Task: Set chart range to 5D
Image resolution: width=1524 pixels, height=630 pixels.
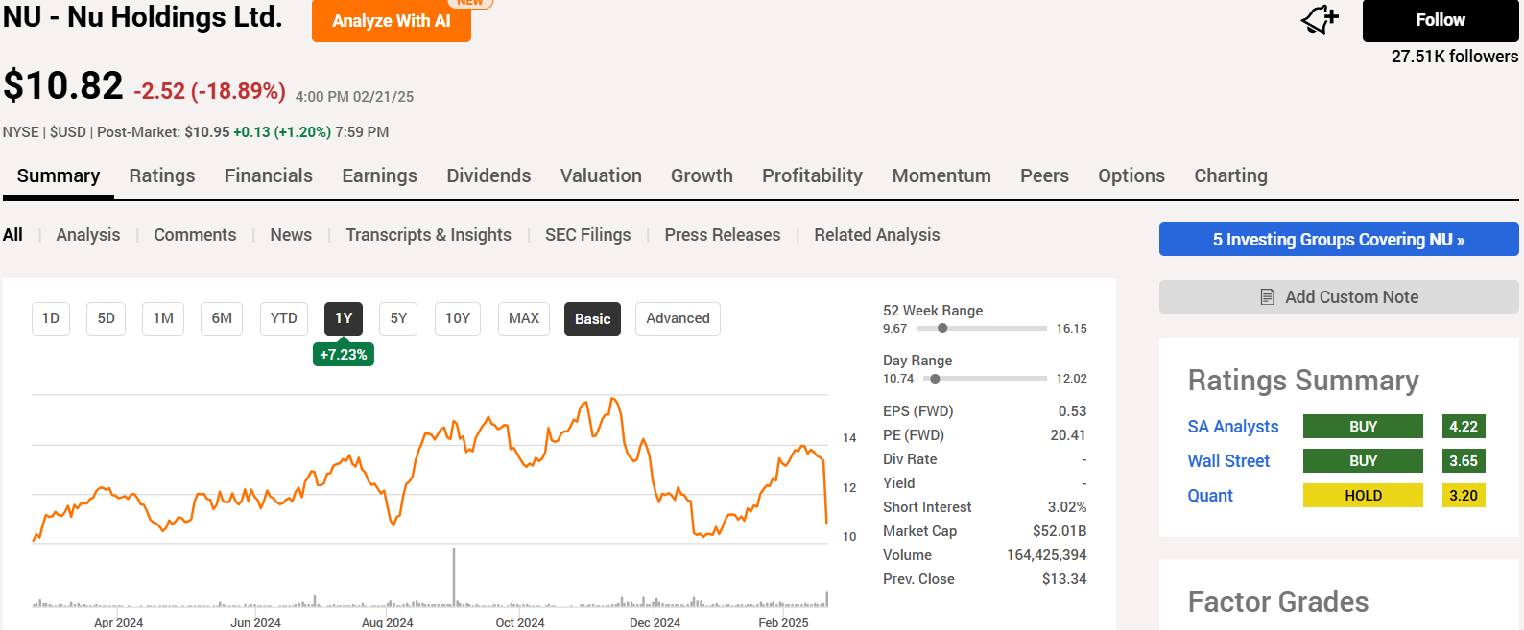Action: [107, 318]
